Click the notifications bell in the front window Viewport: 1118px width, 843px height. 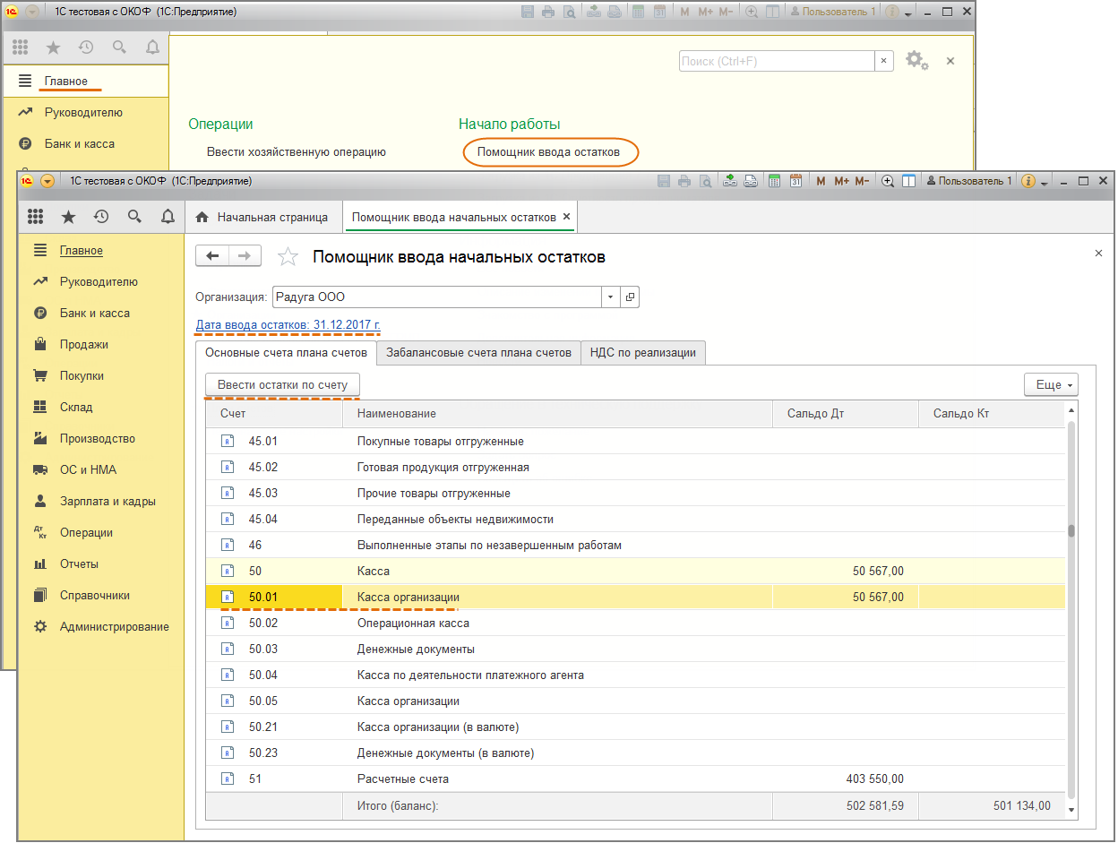(168, 217)
